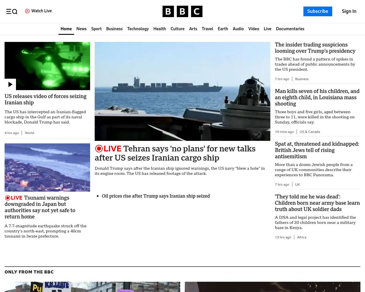Go to the Technology section
This screenshot has width=365, height=292.
[x=138, y=29]
